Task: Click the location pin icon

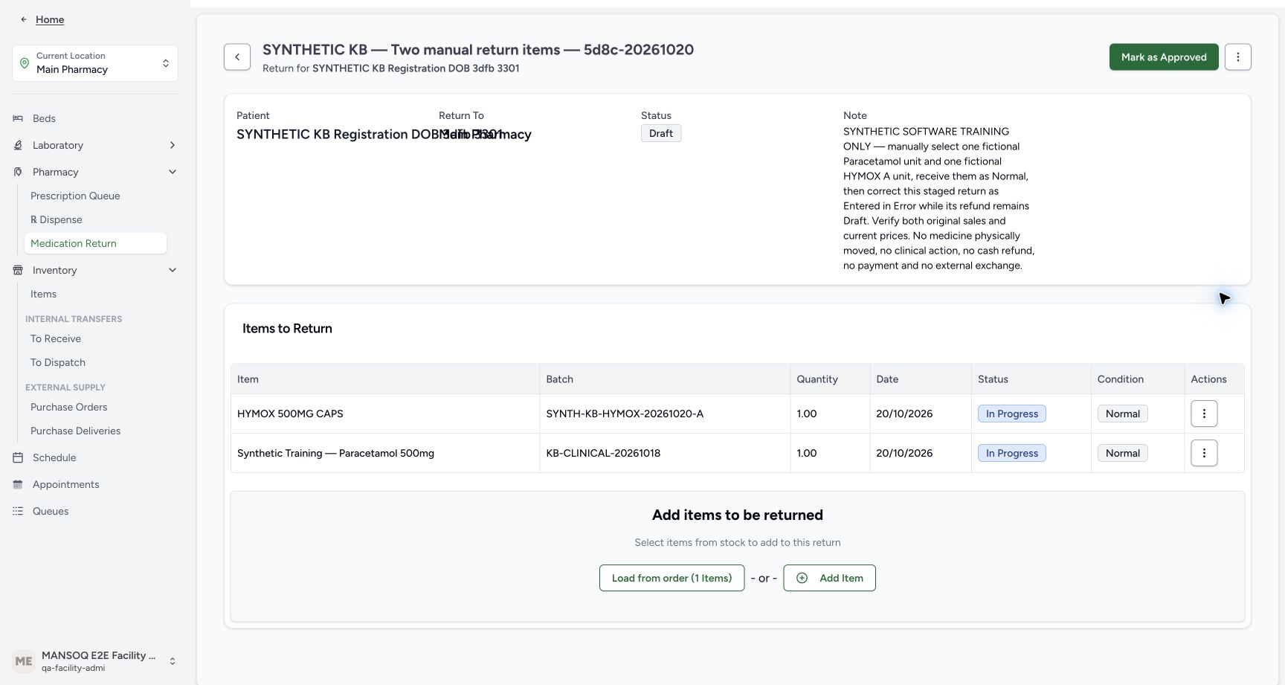Action: [x=25, y=63]
